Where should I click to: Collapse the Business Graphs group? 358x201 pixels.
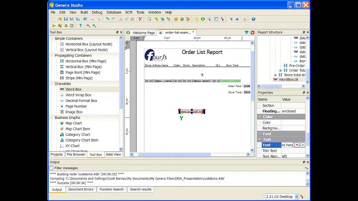52,117
